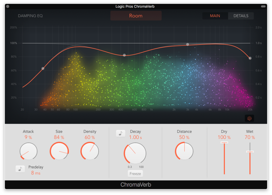This screenshot has width=272, height=195.
Task: Click the Density knob
Action: coord(90,151)
